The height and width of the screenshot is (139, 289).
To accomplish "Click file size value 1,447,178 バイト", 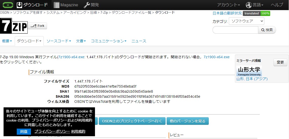I will click(x=88, y=81).
